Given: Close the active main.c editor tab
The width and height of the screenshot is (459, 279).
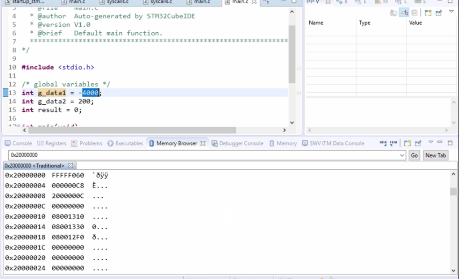Looking at the screenshot, I should pos(254,2).
